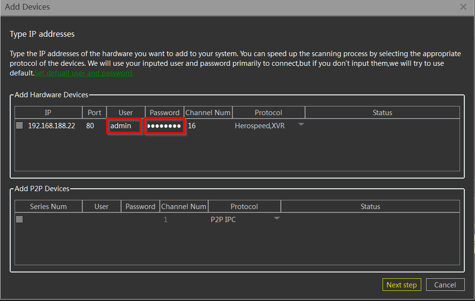Expand the P2P IPC protocol dropdown arrow

[x=276, y=218]
